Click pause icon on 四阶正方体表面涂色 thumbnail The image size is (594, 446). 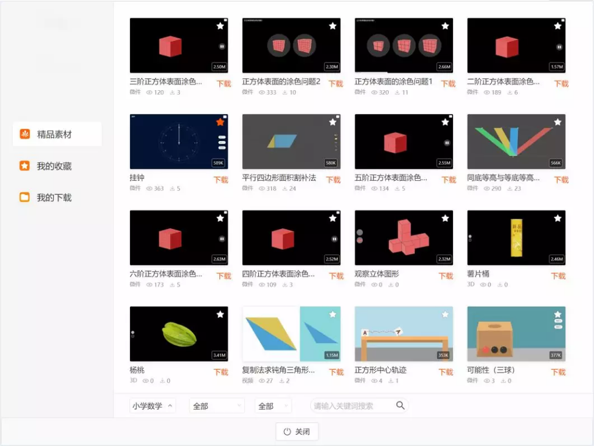pos(334,239)
